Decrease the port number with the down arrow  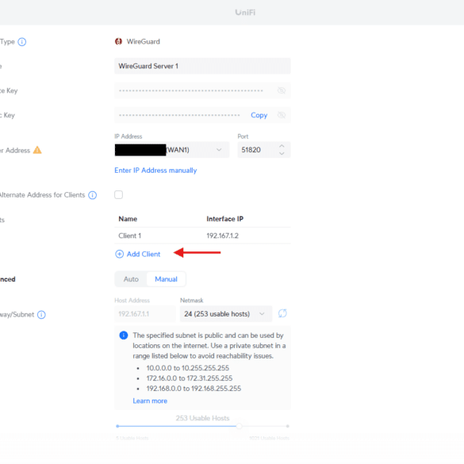coord(282,153)
